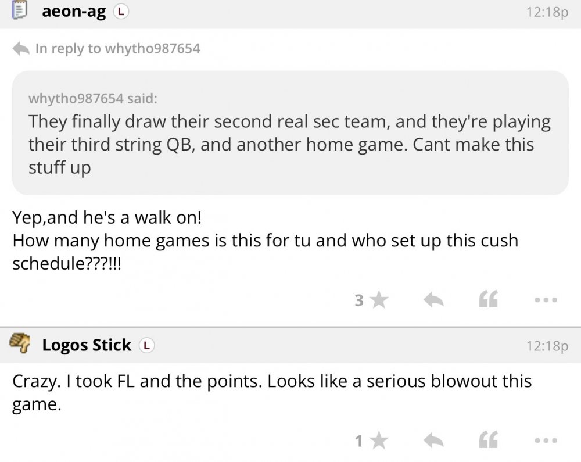
Task: Click the L badge next to Logos Stick
Action: 146,345
